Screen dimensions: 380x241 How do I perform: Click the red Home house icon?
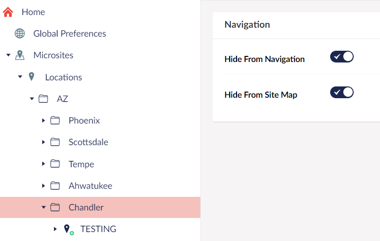click(8, 12)
